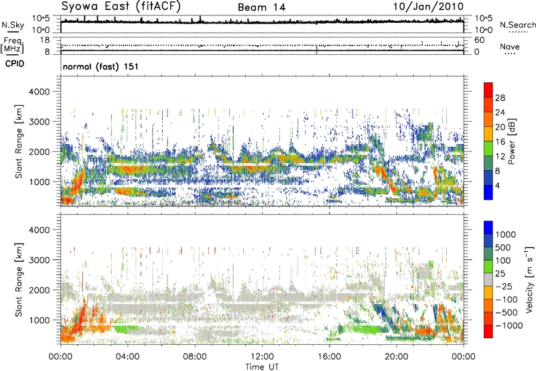Select the "N.Search" legend label
This screenshot has height=371, width=536.
click(x=517, y=25)
